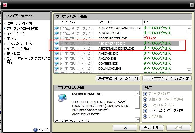Select CONTEST.EXE file name

[108, 64]
